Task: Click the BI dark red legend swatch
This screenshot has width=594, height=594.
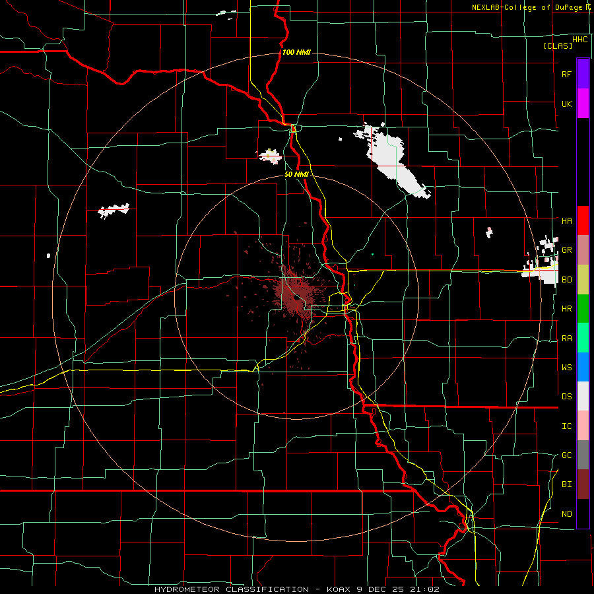Action: pyautogui.click(x=583, y=484)
